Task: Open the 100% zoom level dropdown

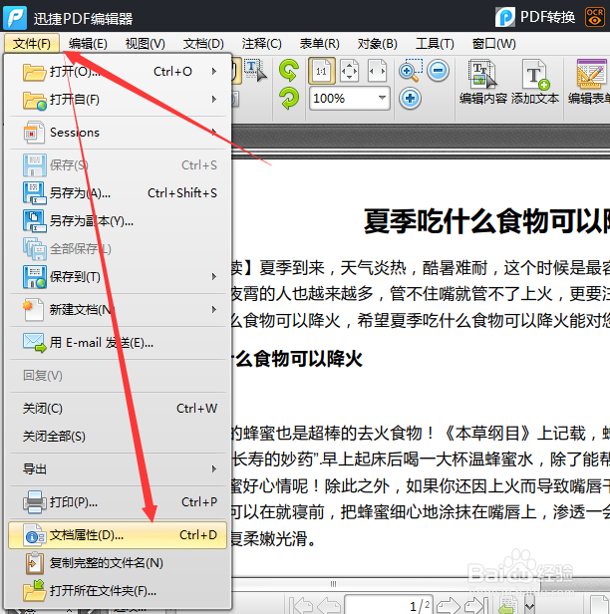Action: (382, 98)
